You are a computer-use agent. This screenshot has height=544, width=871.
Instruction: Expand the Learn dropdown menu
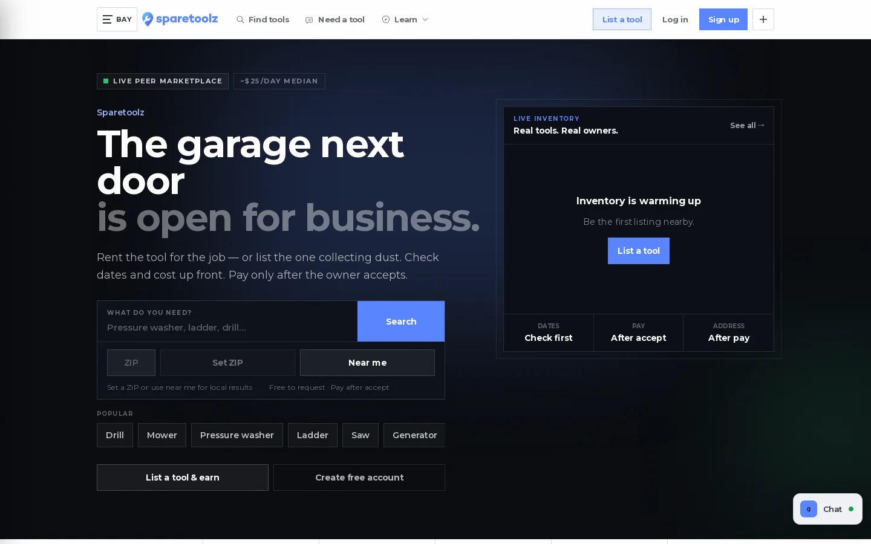405,19
